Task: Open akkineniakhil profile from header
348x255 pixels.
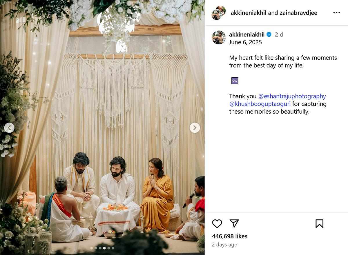Action: (249, 13)
